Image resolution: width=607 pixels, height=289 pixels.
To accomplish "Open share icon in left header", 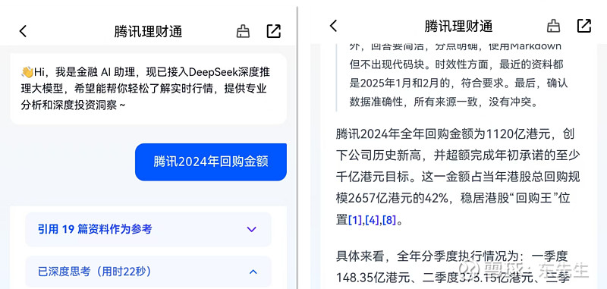I will point(274,31).
